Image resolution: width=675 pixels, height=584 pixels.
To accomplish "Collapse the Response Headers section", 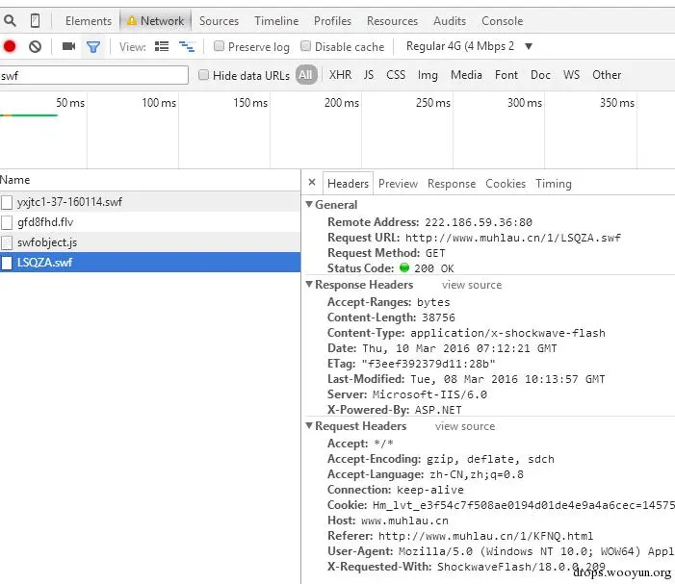I will [x=309, y=284].
